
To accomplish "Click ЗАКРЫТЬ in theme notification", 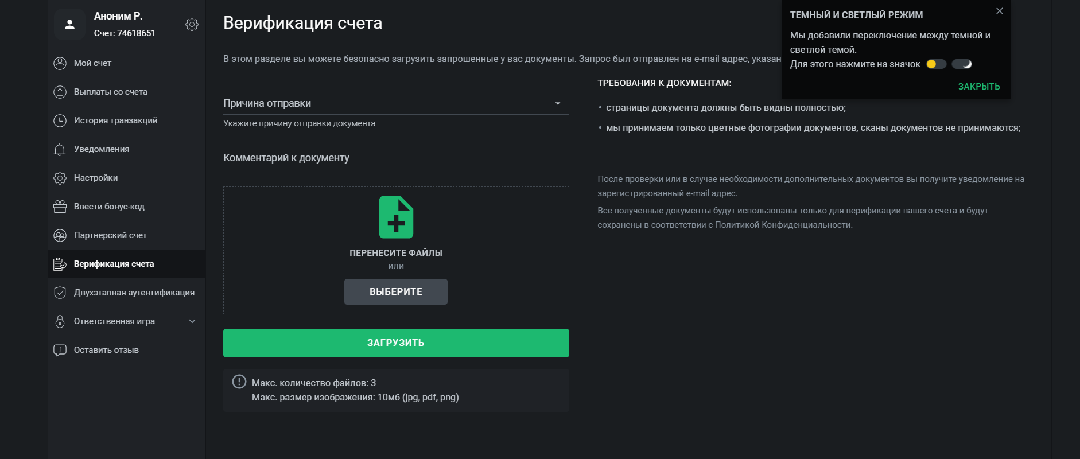I will 978,87.
